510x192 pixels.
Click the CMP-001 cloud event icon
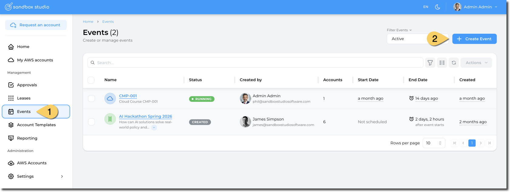(110, 98)
